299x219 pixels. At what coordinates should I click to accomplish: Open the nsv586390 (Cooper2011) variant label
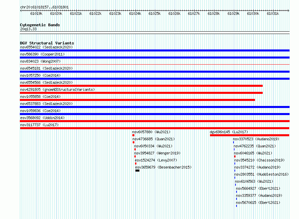click(x=42, y=54)
